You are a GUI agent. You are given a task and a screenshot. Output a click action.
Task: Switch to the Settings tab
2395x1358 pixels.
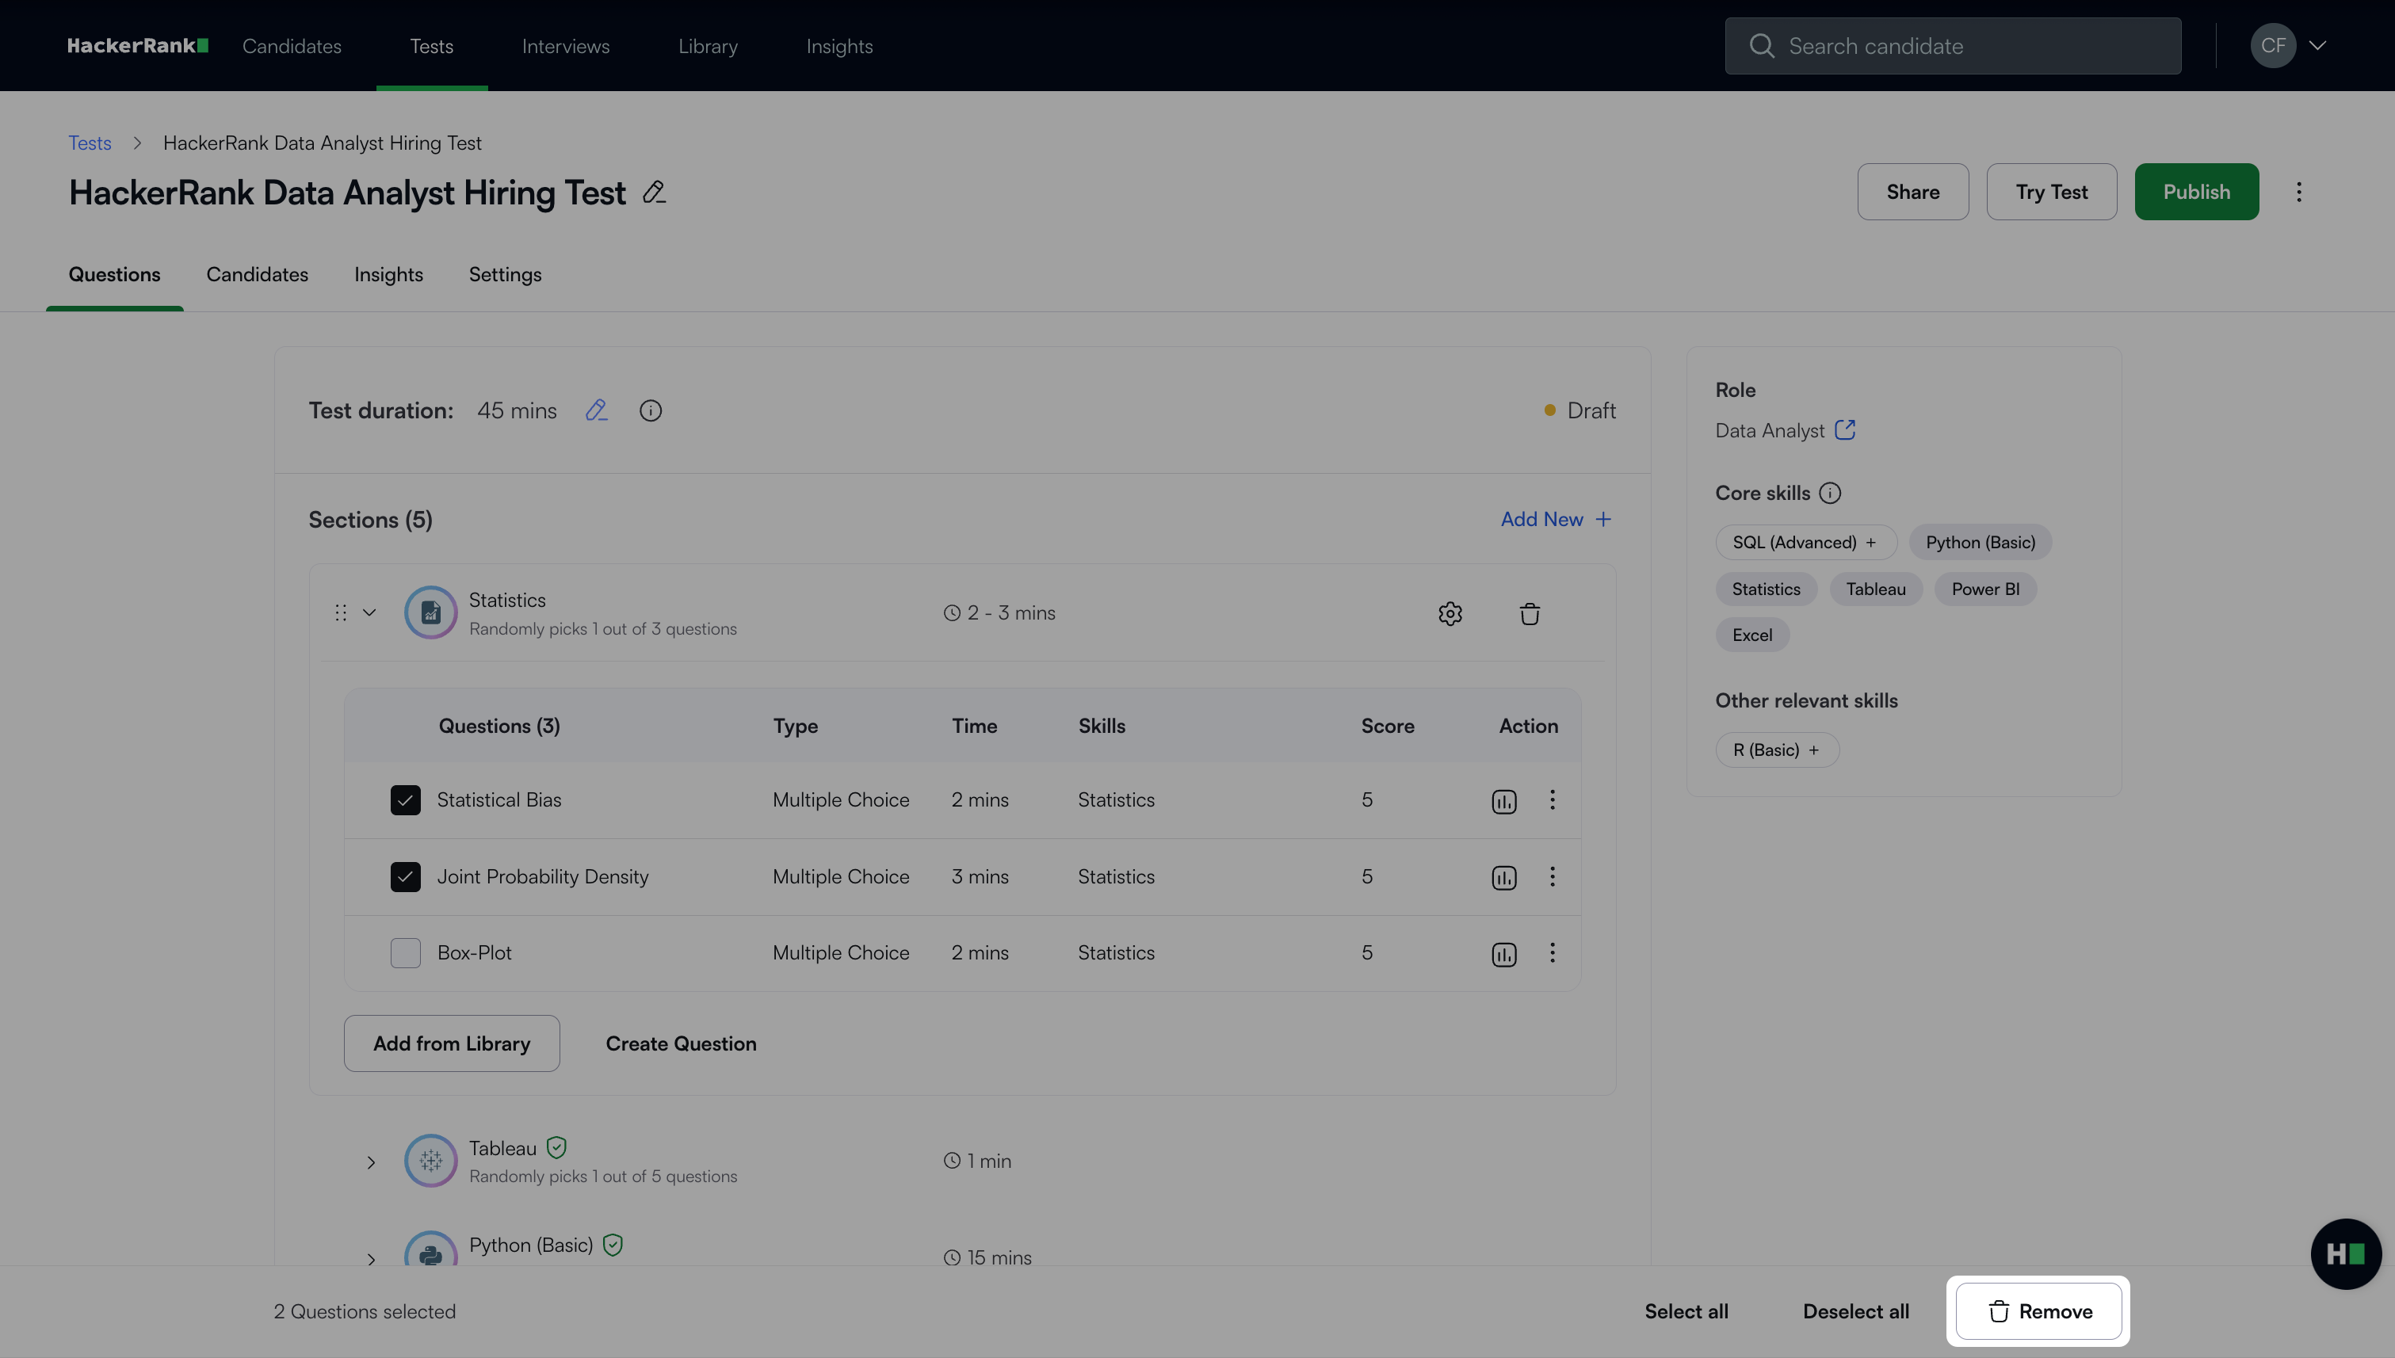click(505, 275)
